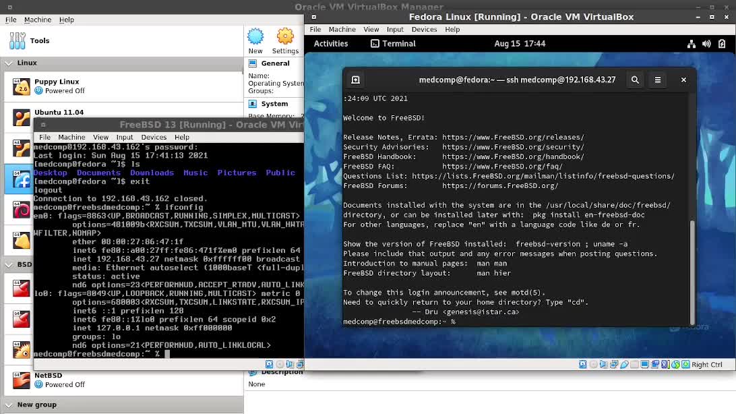Select the first red BSD VM icon
736x414 pixels.
click(x=21, y=288)
